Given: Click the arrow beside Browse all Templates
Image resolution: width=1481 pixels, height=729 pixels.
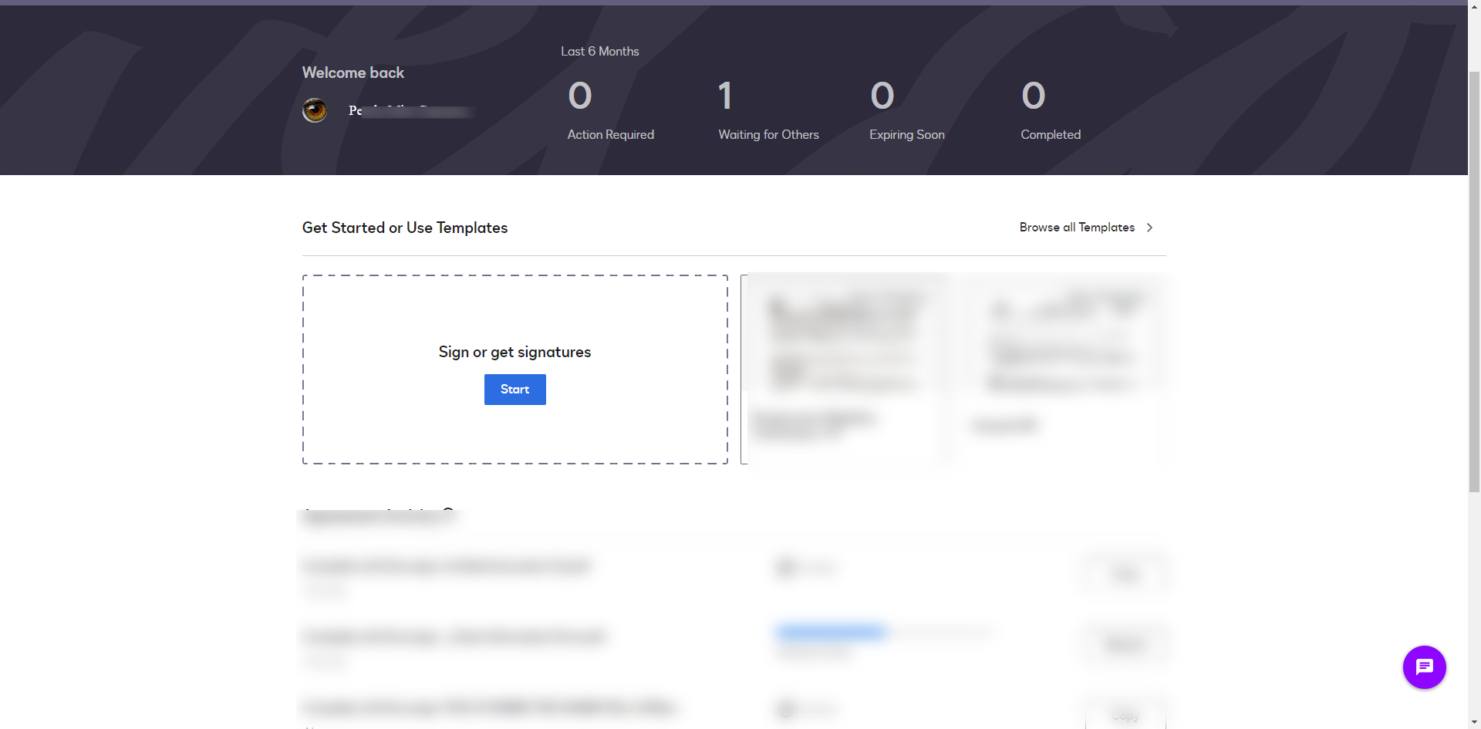Looking at the screenshot, I should click(1149, 228).
